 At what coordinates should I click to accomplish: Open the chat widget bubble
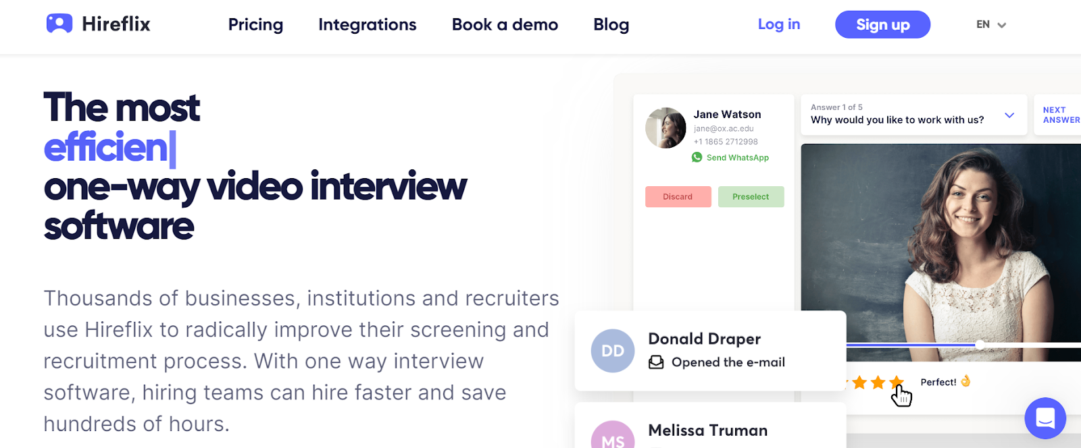pyautogui.click(x=1045, y=418)
